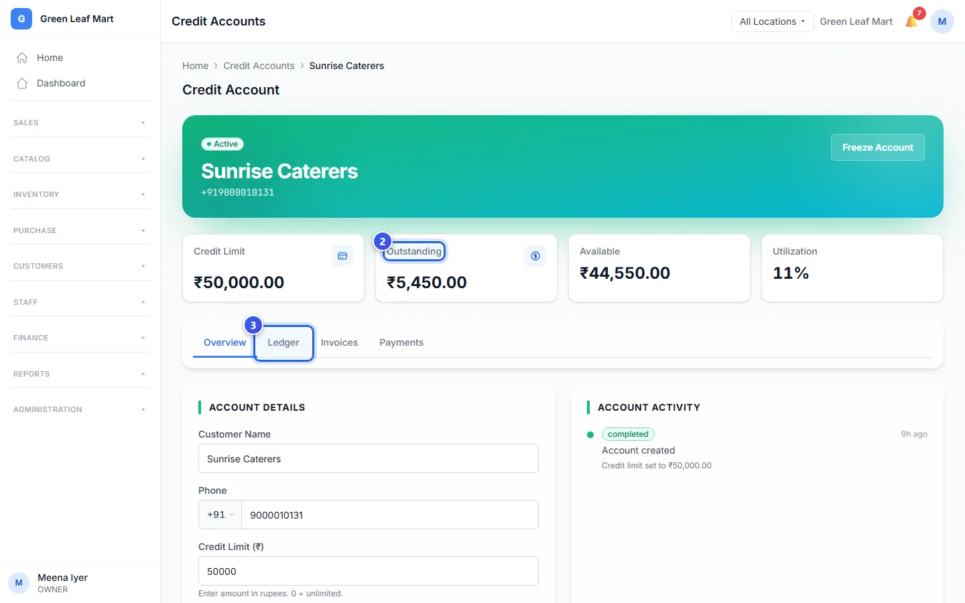
Task: Open the notifications bell
Action: (x=911, y=21)
